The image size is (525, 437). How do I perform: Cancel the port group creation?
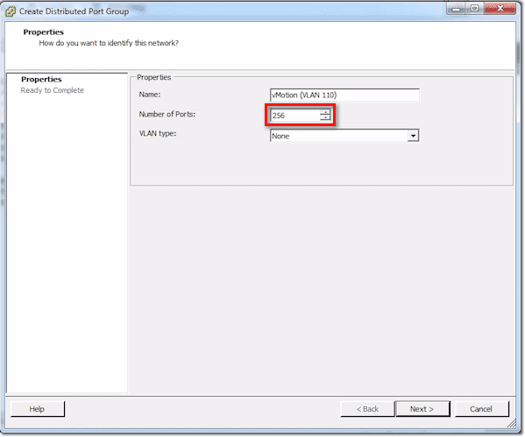481,409
